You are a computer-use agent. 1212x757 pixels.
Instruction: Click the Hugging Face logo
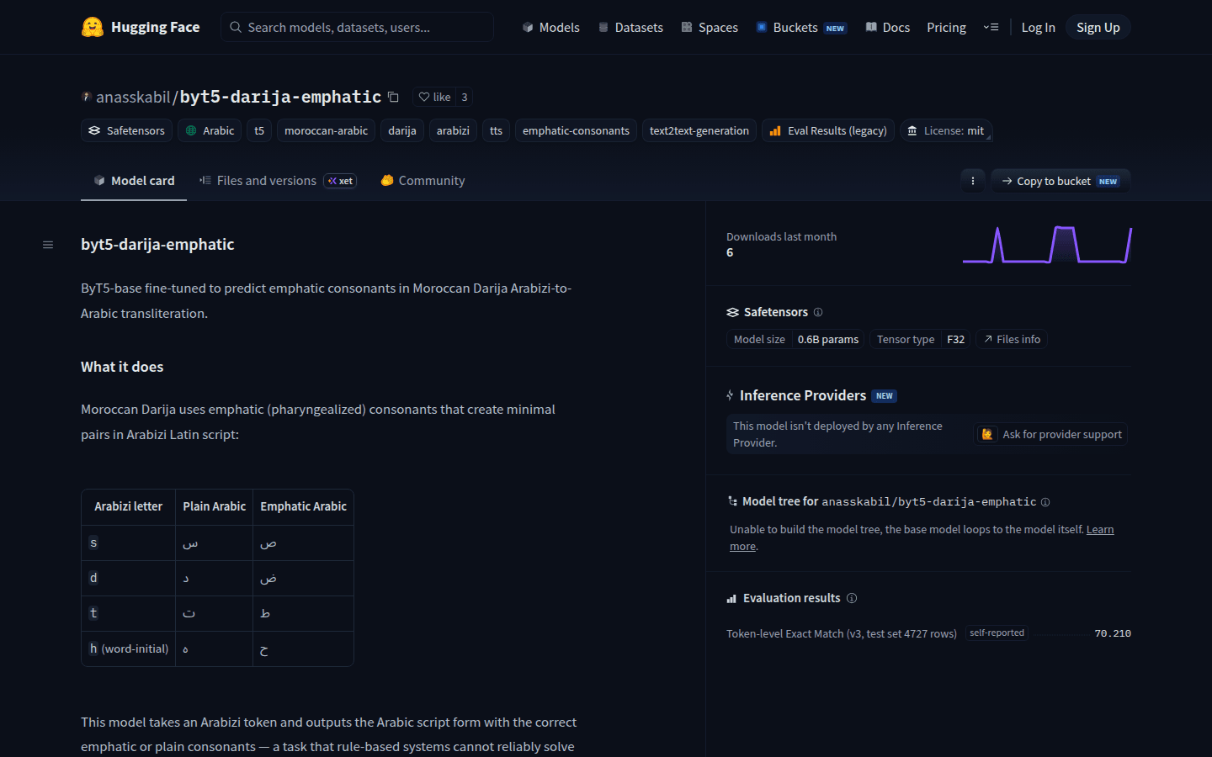(141, 27)
